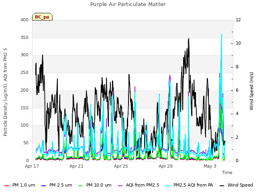Click the Wind Speed (m/s) right axis title
This screenshot has width=257, height=193.
[x=251, y=91]
